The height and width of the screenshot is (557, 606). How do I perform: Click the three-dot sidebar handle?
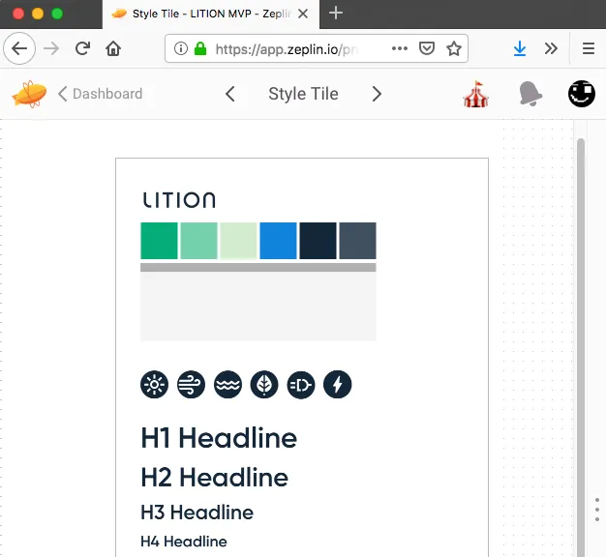coord(597,510)
